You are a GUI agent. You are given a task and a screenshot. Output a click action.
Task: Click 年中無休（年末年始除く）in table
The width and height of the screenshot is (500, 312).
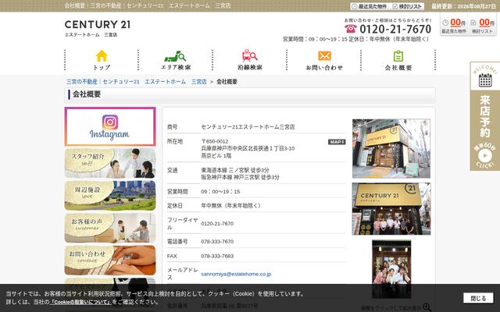[231, 206]
